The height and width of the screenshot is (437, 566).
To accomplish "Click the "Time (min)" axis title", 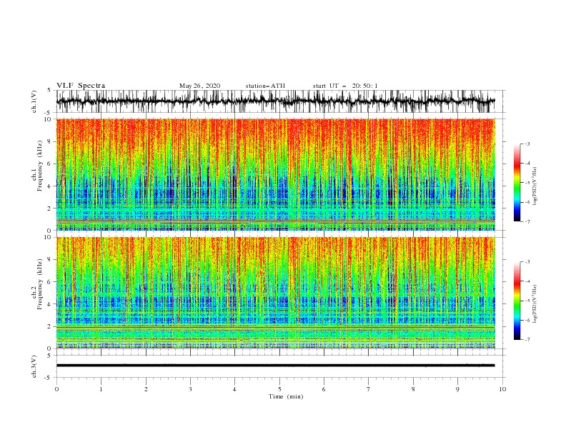I will [x=286, y=396].
